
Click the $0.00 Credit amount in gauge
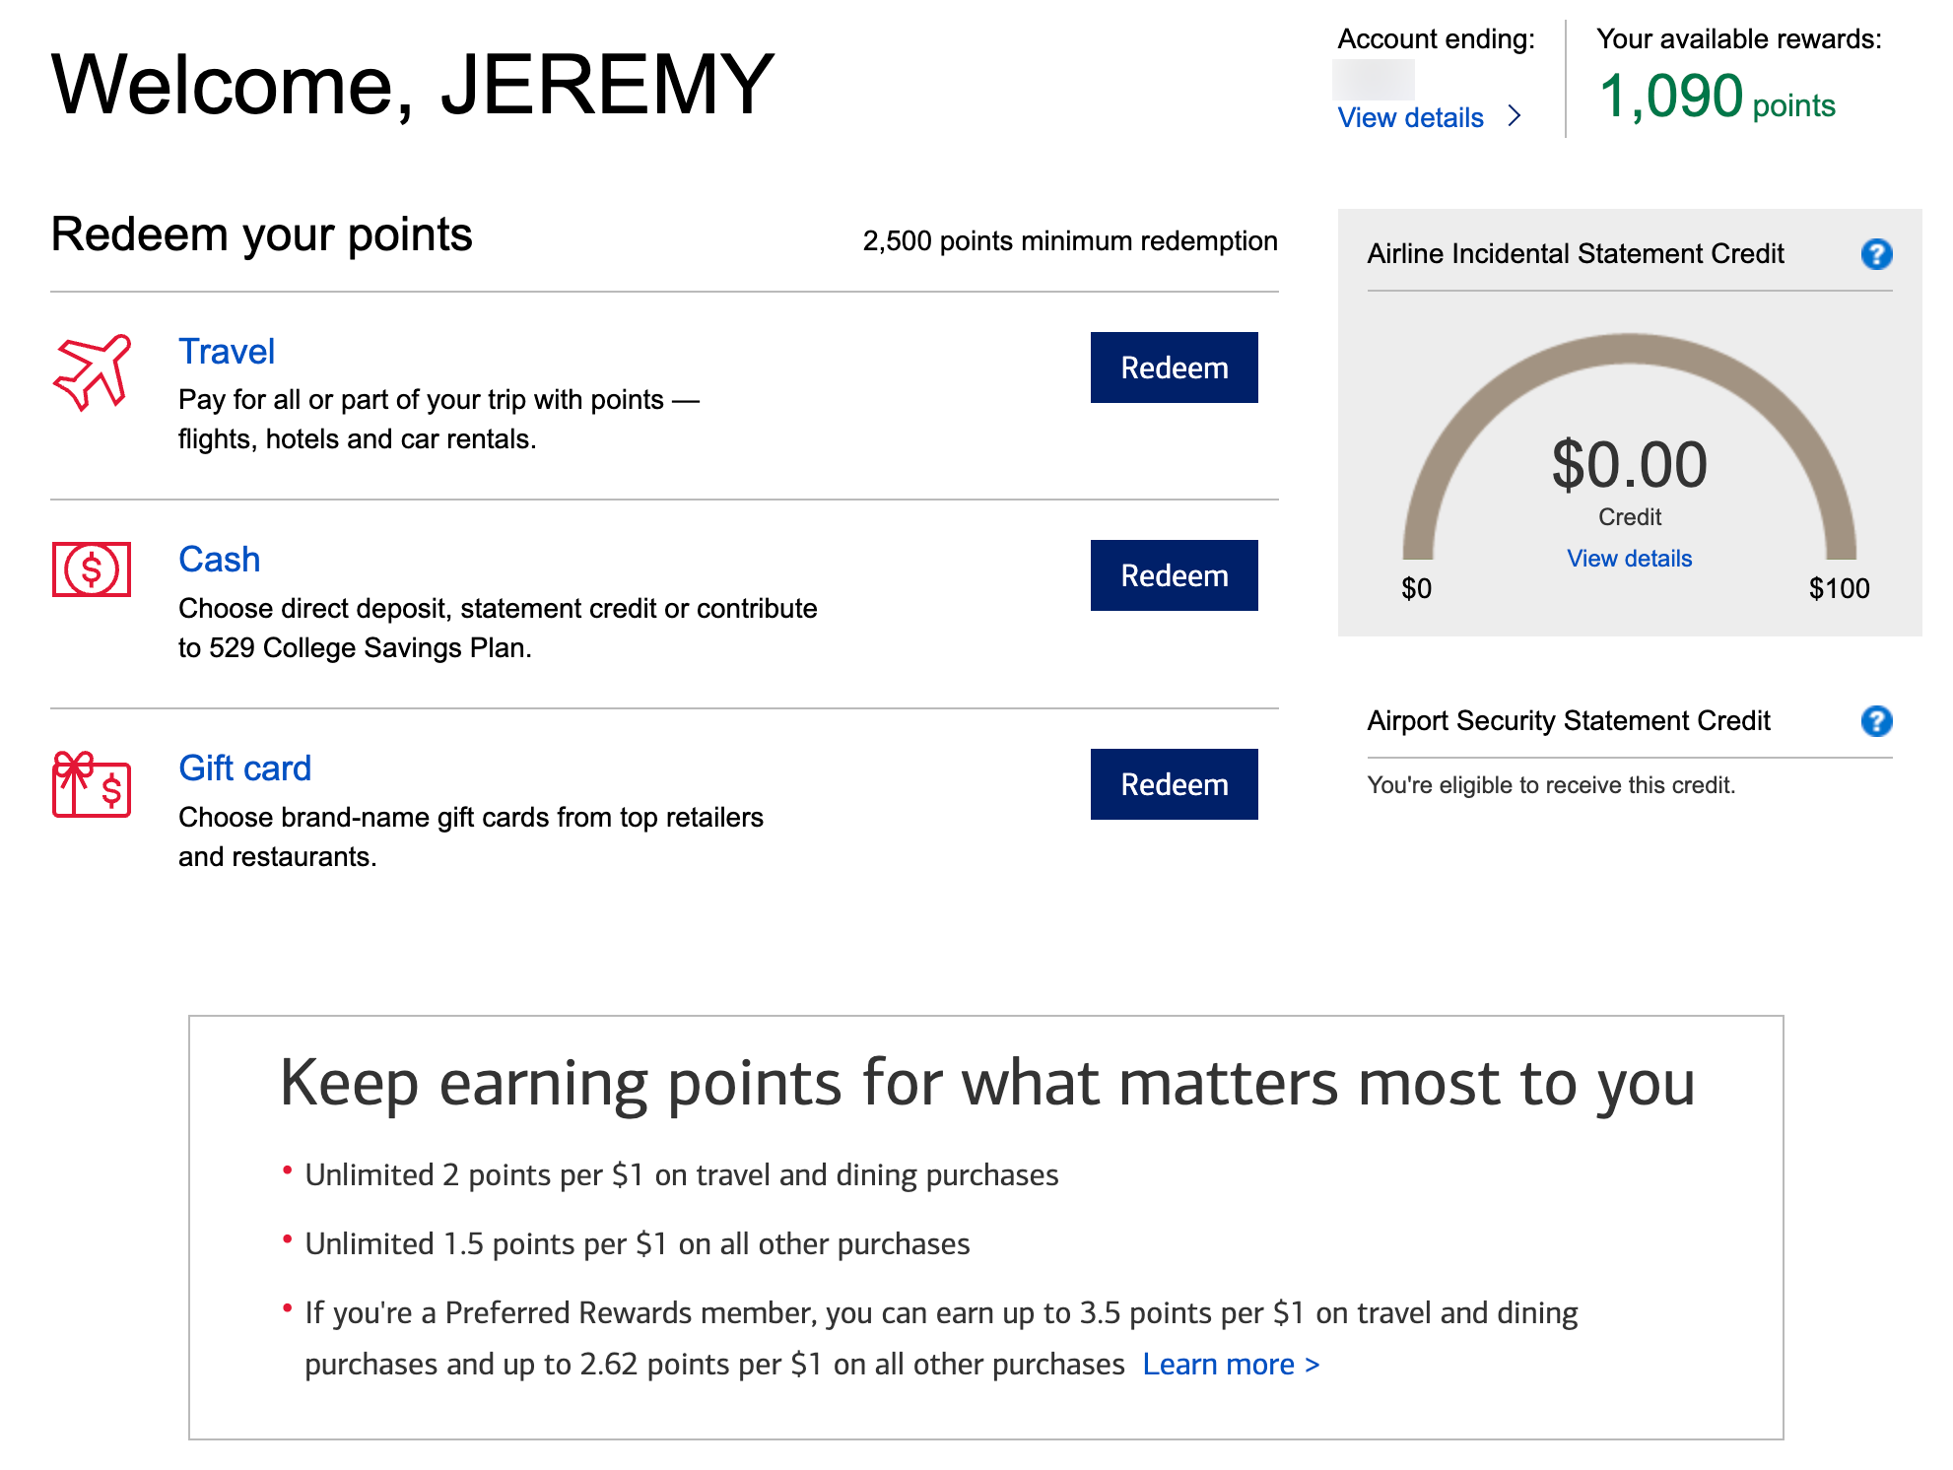1630,465
